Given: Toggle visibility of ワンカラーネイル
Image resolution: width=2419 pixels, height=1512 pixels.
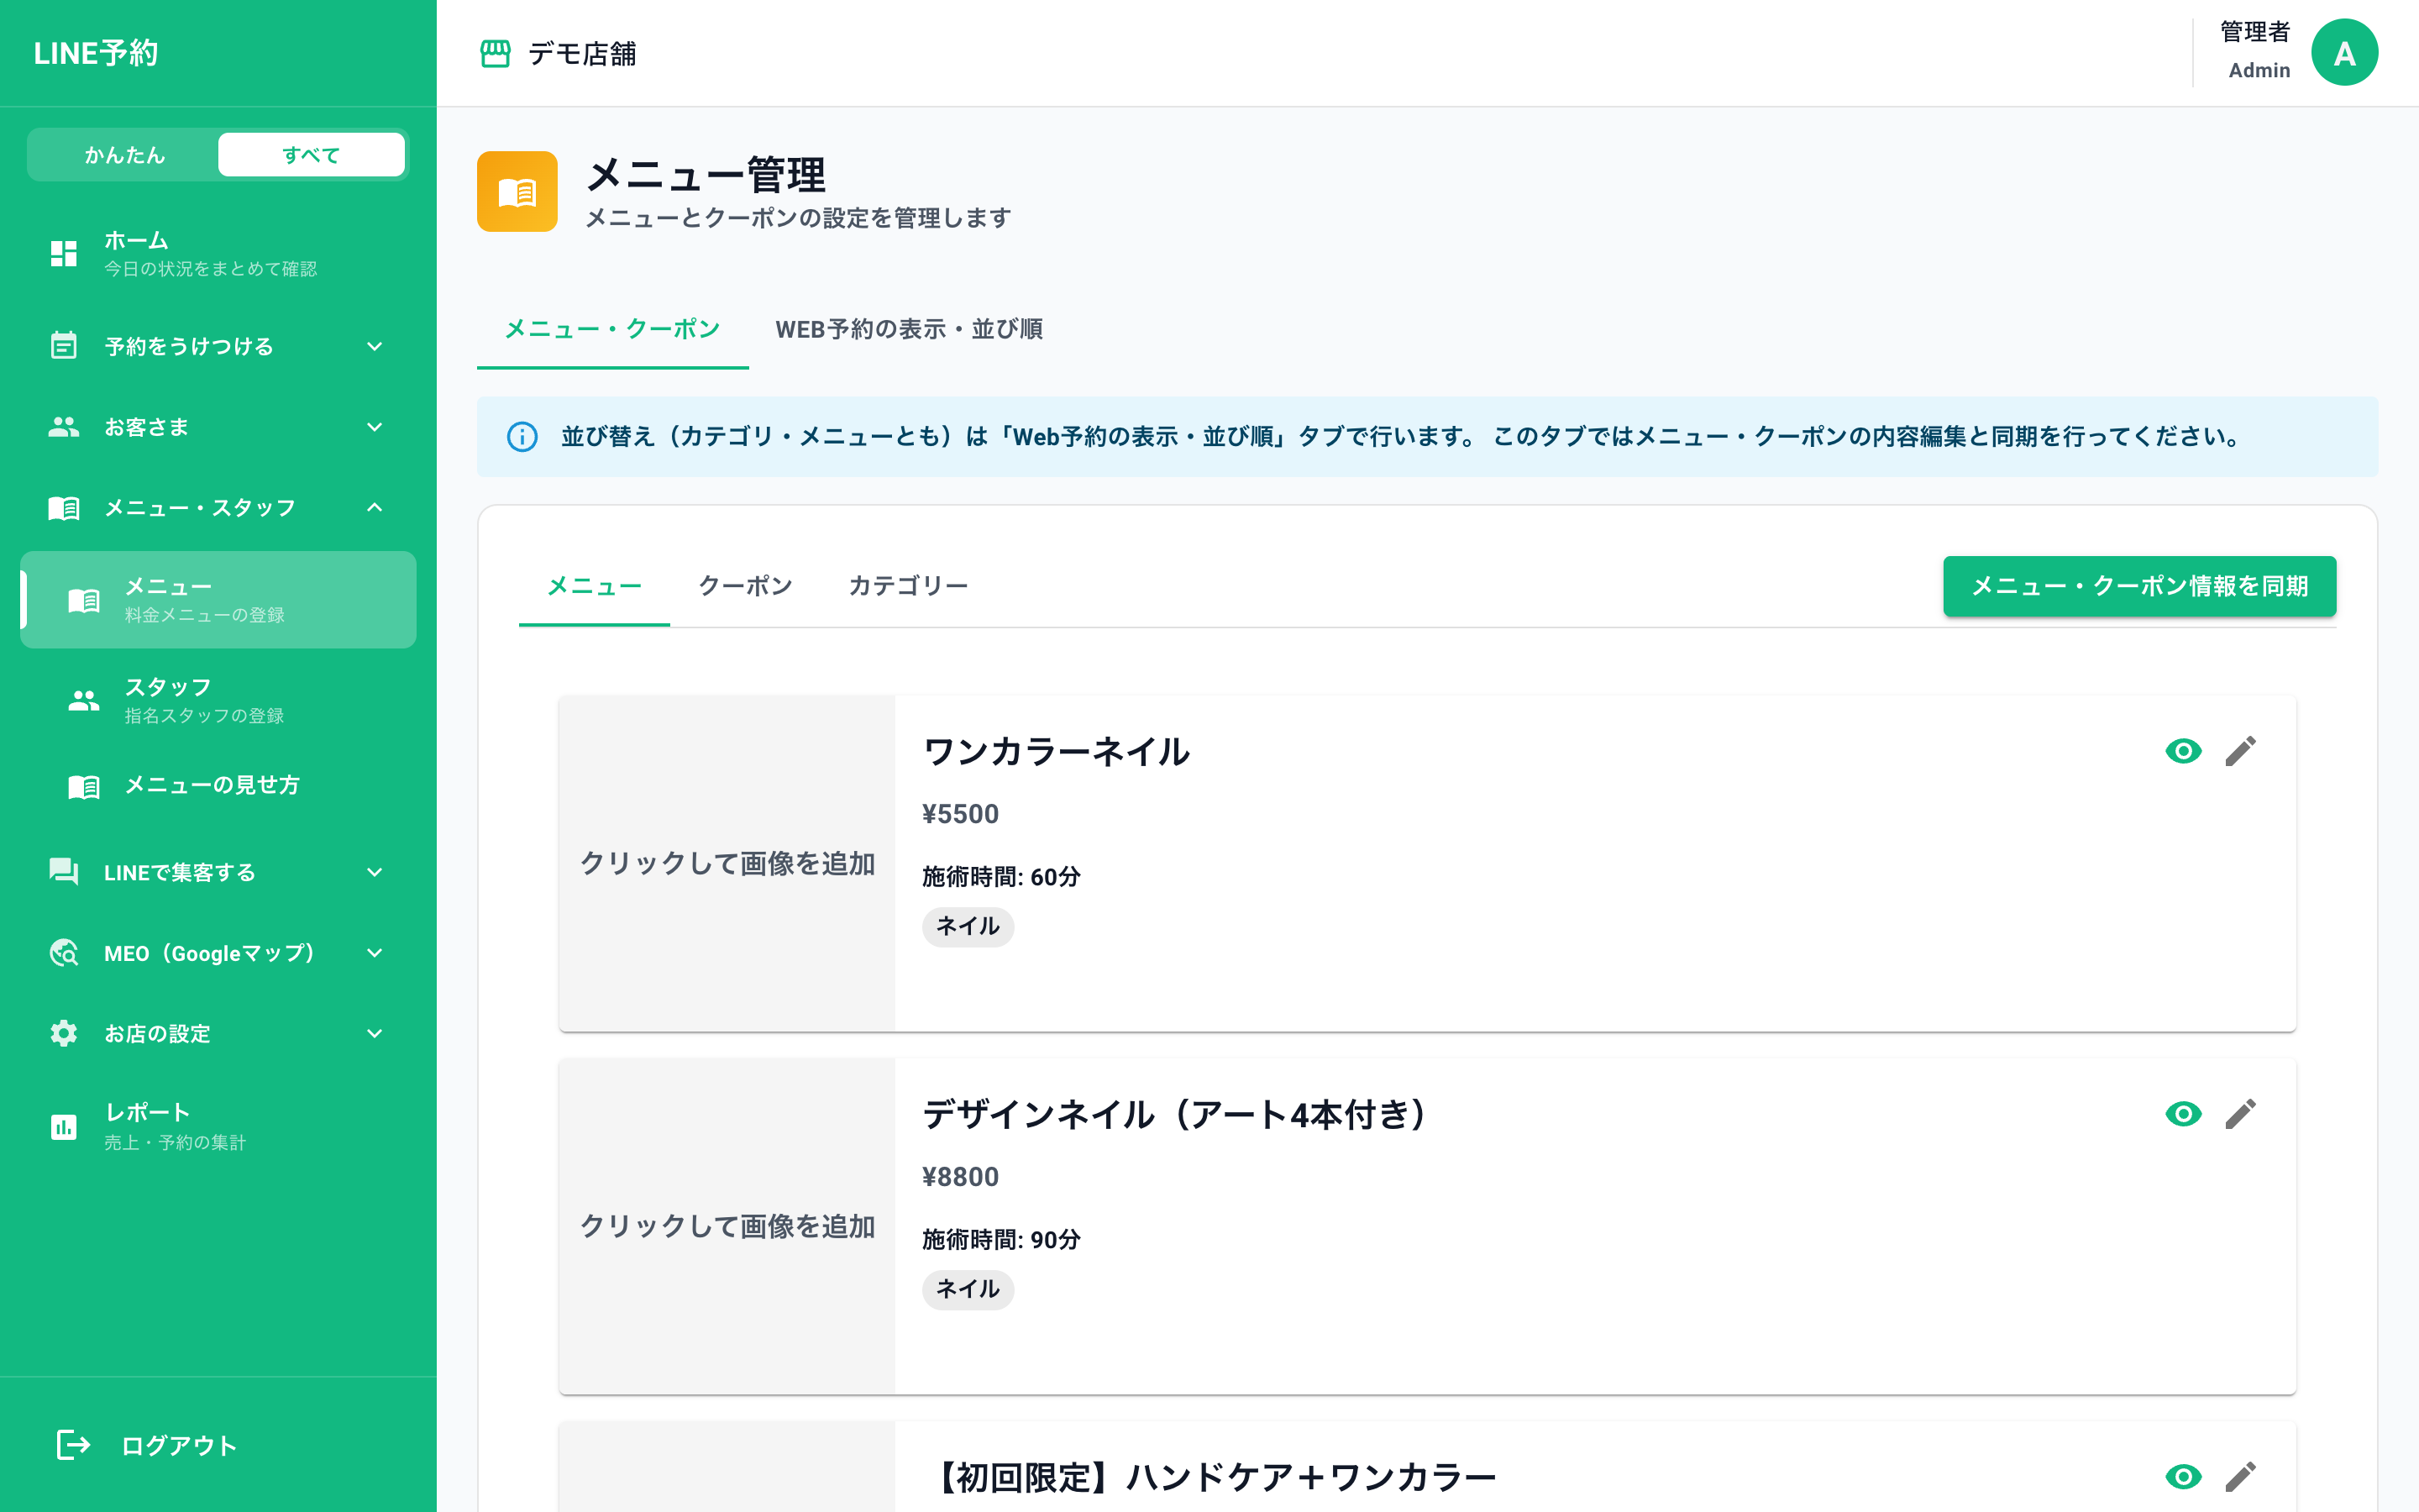Looking at the screenshot, I should (2183, 751).
